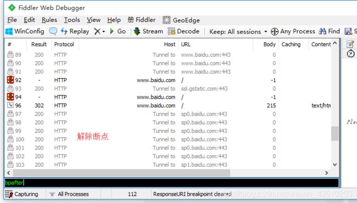The width and height of the screenshot is (357, 203).
Task: Click the timer clock icon in right panel
Action: 350,53
